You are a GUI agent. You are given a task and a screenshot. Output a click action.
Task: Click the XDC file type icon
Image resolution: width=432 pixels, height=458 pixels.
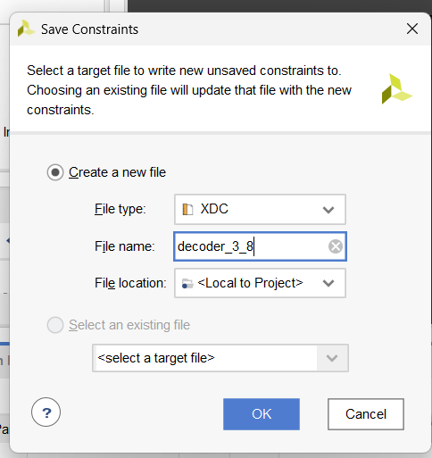coord(187,209)
